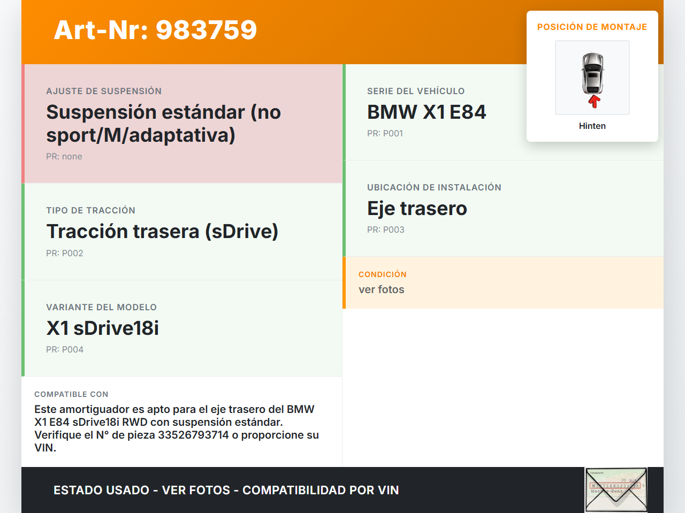Click the part number 33526793714 in the text

pyautogui.click(x=193, y=435)
